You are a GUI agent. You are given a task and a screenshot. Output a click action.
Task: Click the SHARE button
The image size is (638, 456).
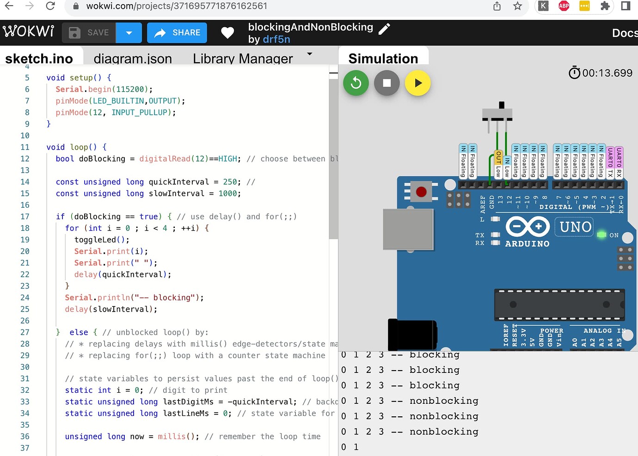[177, 32]
